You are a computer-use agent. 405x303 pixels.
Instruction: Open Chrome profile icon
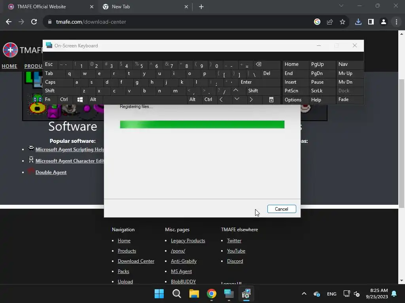click(384, 22)
